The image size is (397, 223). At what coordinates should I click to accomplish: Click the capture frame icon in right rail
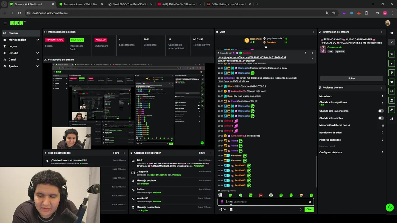coord(392,54)
